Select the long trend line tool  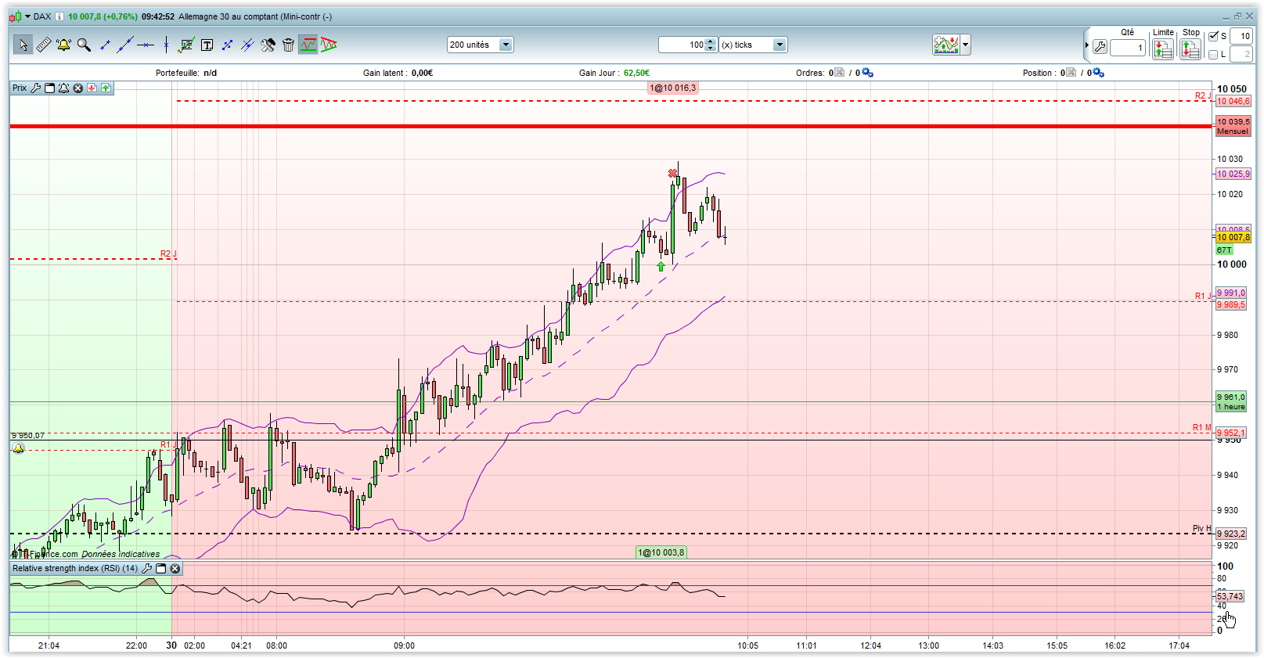coord(125,45)
